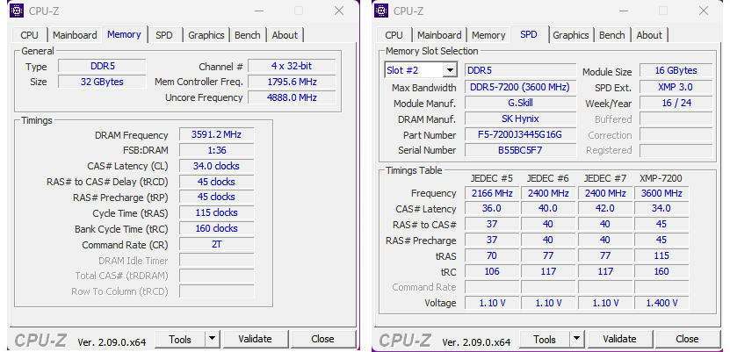Select the SPD tab in the right window
730x352 pixels.
tap(529, 34)
